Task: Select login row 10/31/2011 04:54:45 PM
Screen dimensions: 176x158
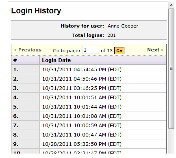Action: pyautogui.click(x=89, y=70)
